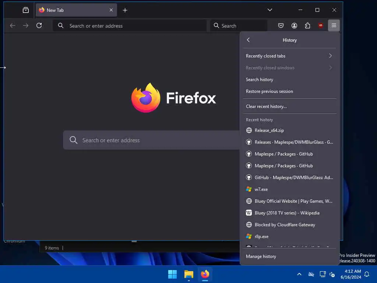Go back one page arrow
The image size is (377, 283).
coord(13,25)
